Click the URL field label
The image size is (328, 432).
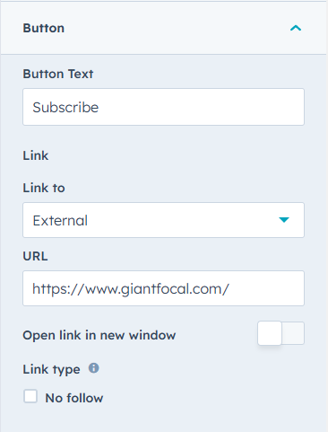(35, 256)
